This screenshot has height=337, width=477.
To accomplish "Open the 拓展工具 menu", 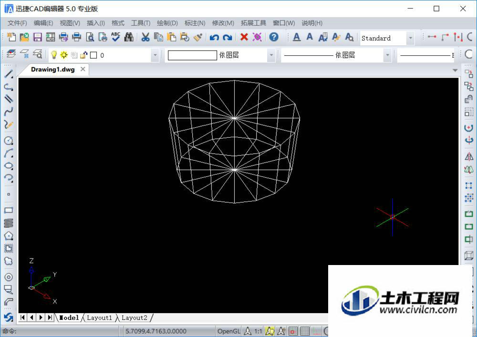I will click(253, 23).
